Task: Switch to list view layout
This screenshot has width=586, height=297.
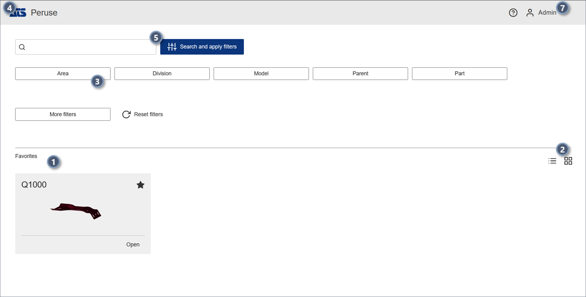Action: (552, 161)
